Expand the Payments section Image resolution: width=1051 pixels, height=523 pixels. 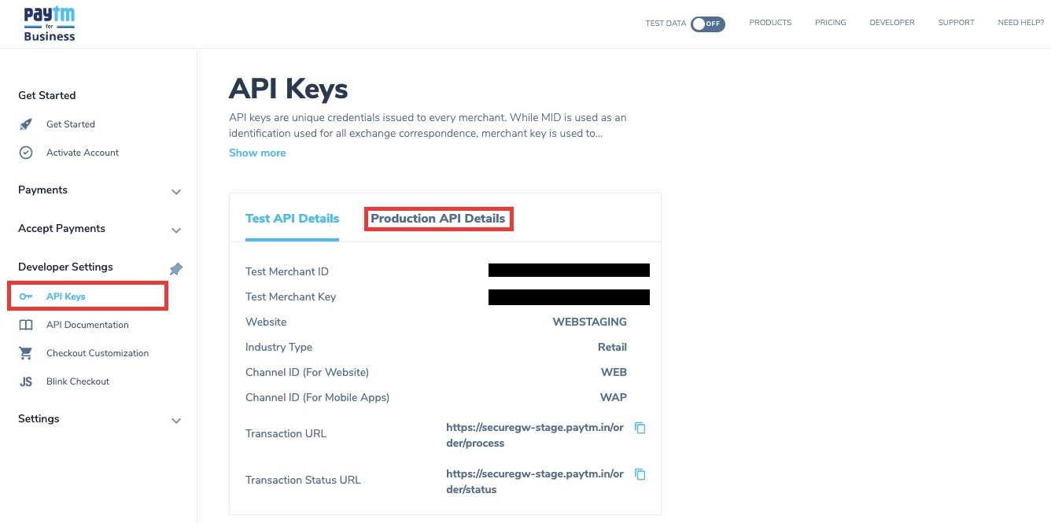click(x=176, y=192)
